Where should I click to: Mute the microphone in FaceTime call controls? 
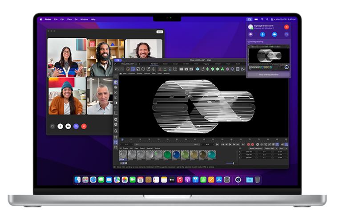click(60, 126)
